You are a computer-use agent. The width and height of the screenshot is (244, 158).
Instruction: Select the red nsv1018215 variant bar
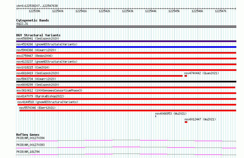point(126,70)
